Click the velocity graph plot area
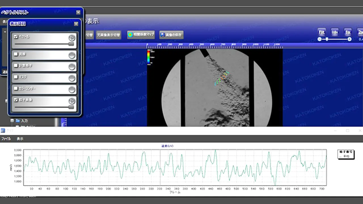The image size is (363, 204). tap(175, 167)
